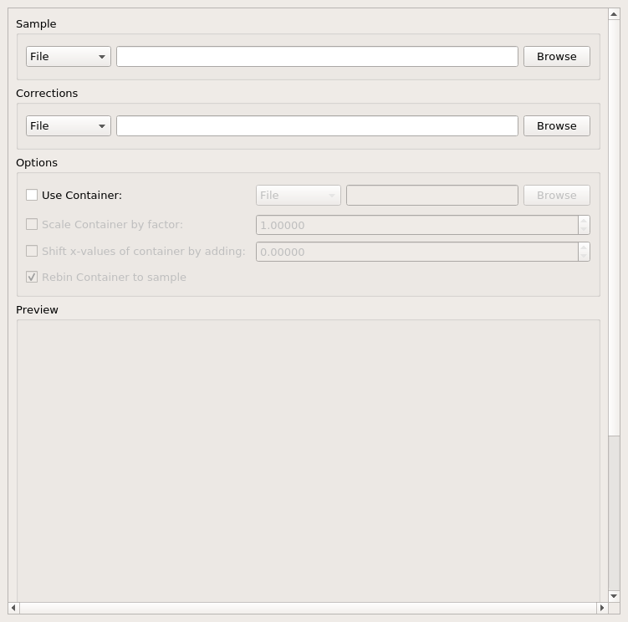628x622 pixels.
Task: Click the Corrections section label
Action: tap(47, 94)
